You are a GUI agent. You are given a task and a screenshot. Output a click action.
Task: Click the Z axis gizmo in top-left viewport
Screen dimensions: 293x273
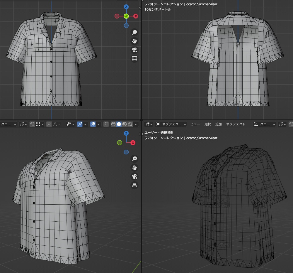coord(126,7)
